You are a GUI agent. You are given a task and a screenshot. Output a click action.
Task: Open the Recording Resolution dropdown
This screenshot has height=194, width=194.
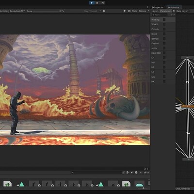[12, 11]
